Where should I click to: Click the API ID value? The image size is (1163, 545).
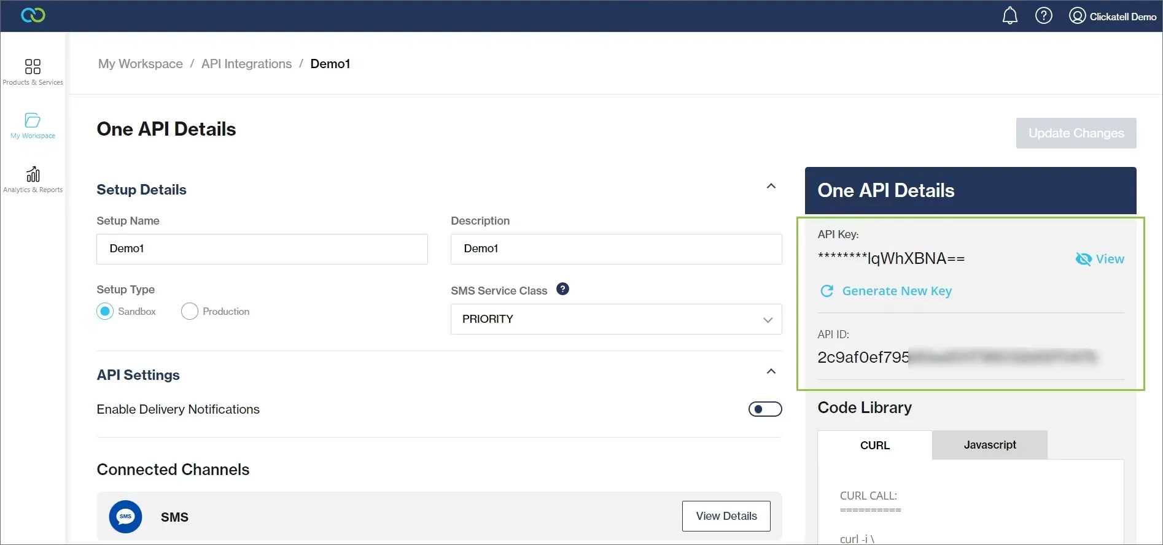[957, 357]
